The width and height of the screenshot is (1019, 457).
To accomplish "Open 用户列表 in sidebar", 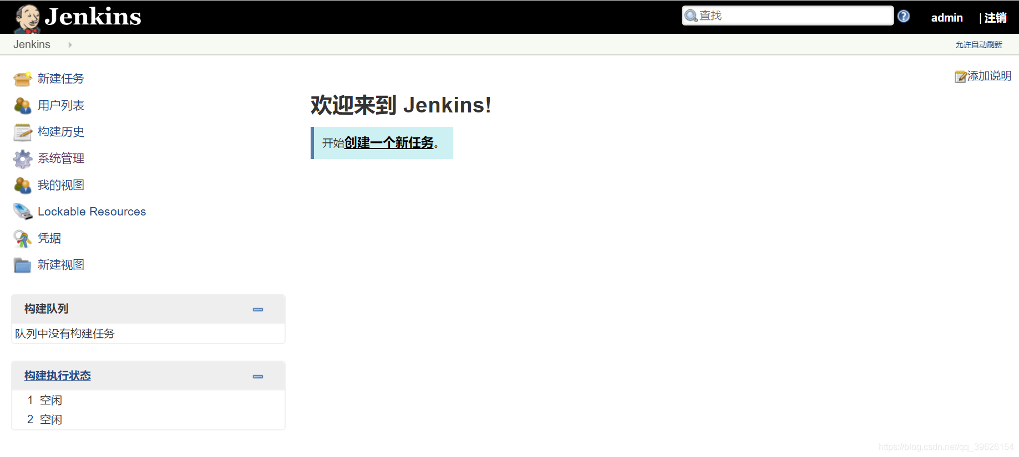I will tap(61, 105).
